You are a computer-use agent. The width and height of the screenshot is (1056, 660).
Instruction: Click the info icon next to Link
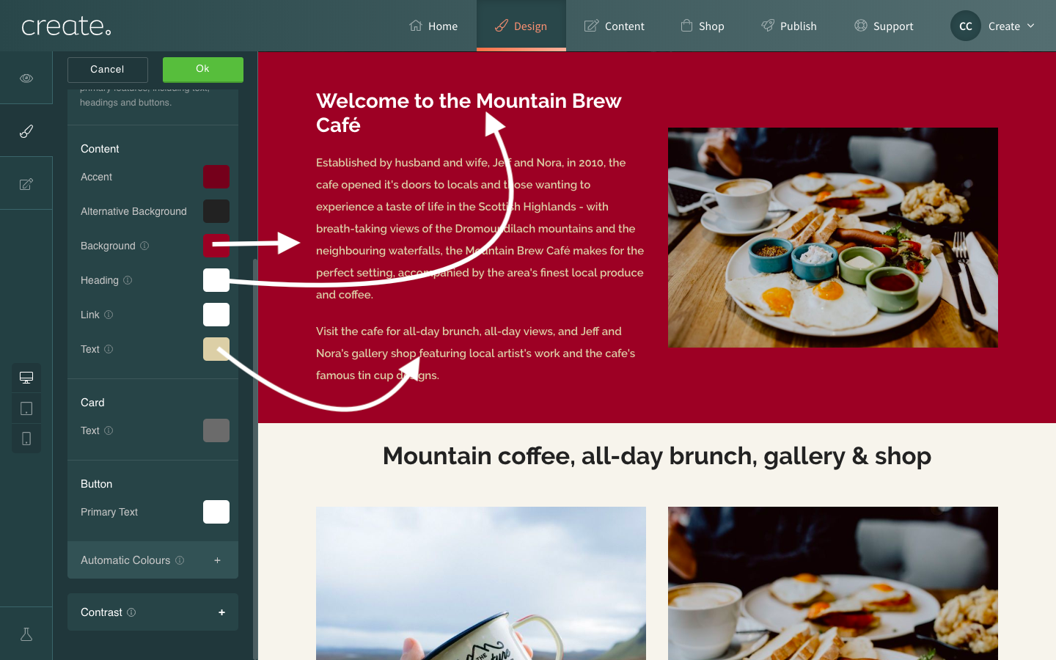109,315
